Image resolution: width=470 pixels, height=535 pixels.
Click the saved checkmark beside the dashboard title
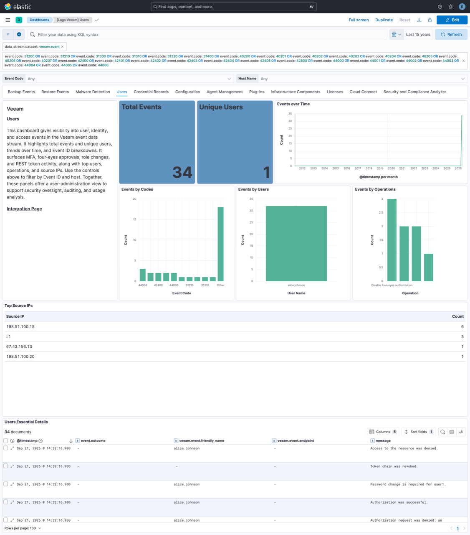tap(97, 20)
